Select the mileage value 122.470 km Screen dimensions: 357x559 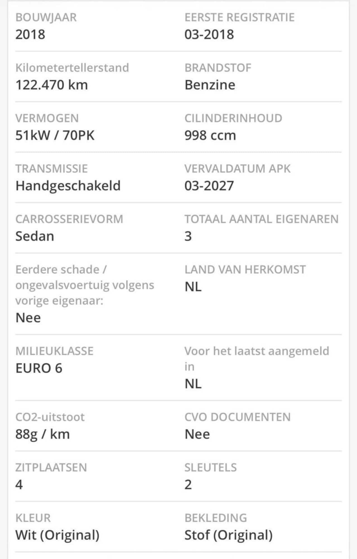52,85
